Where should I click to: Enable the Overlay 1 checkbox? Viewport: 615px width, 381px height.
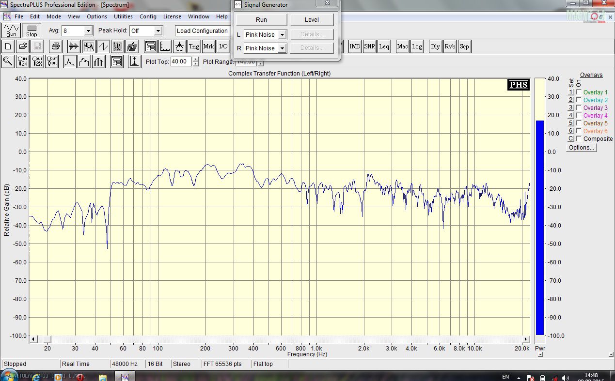pos(579,92)
